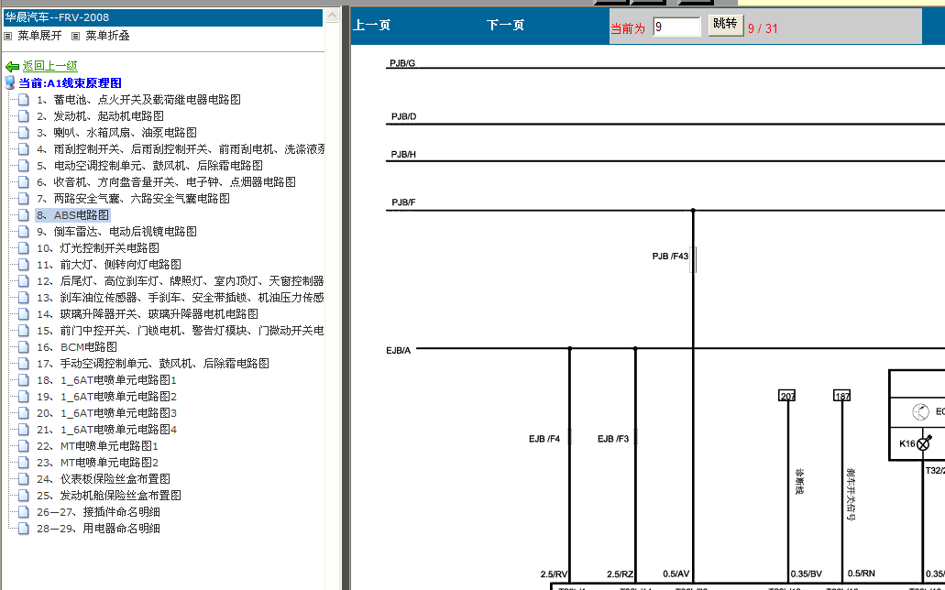Select the highlighted 8、ABS电路图 entry
The width and height of the screenshot is (945, 590).
(x=72, y=215)
